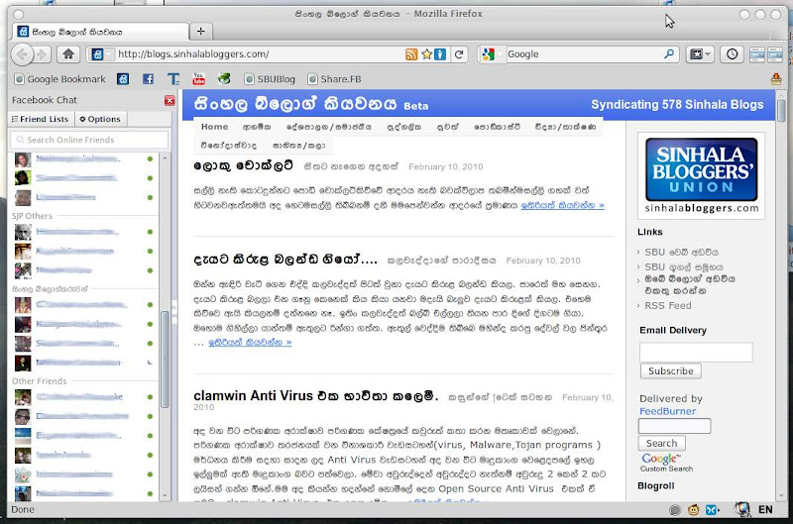Open the සාහිත්‍ය/කලා navigation item
793x524 pixels.
tap(299, 146)
